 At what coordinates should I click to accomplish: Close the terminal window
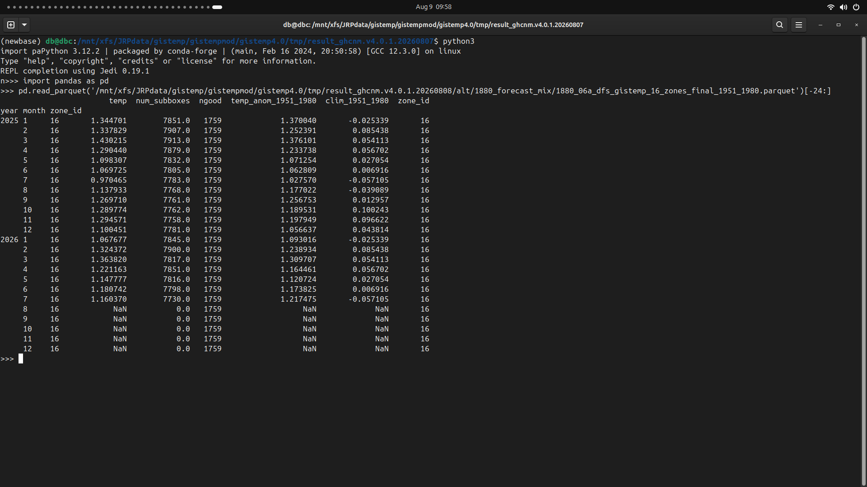[x=857, y=25]
